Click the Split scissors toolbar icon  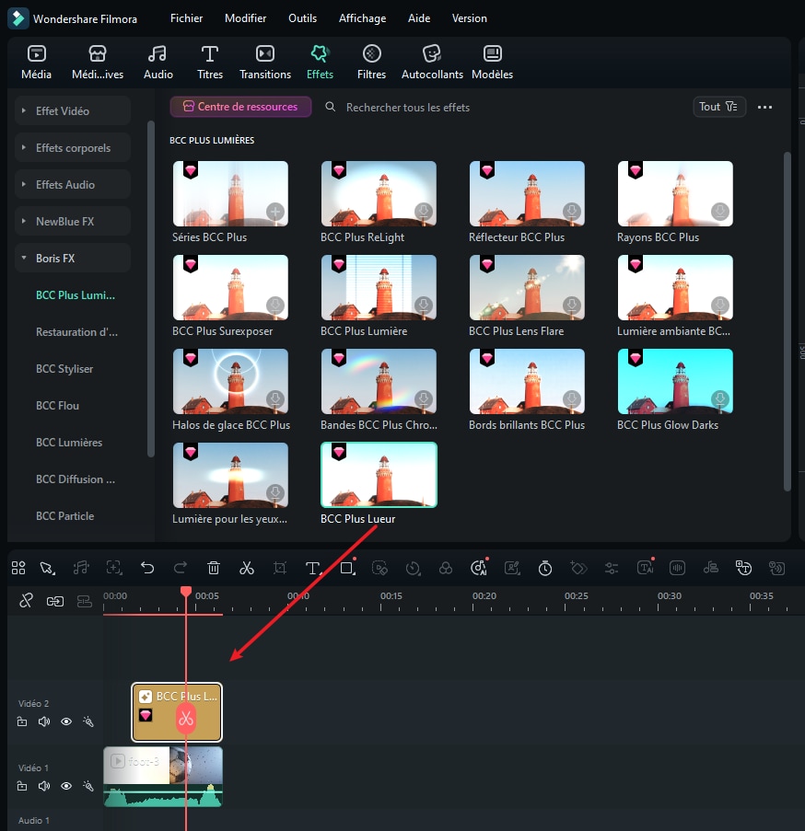(x=247, y=568)
